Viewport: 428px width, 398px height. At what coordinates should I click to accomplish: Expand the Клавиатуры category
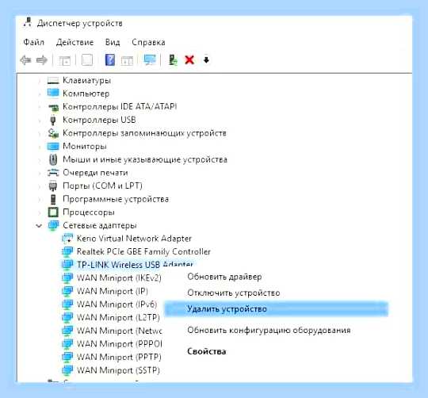[40, 81]
